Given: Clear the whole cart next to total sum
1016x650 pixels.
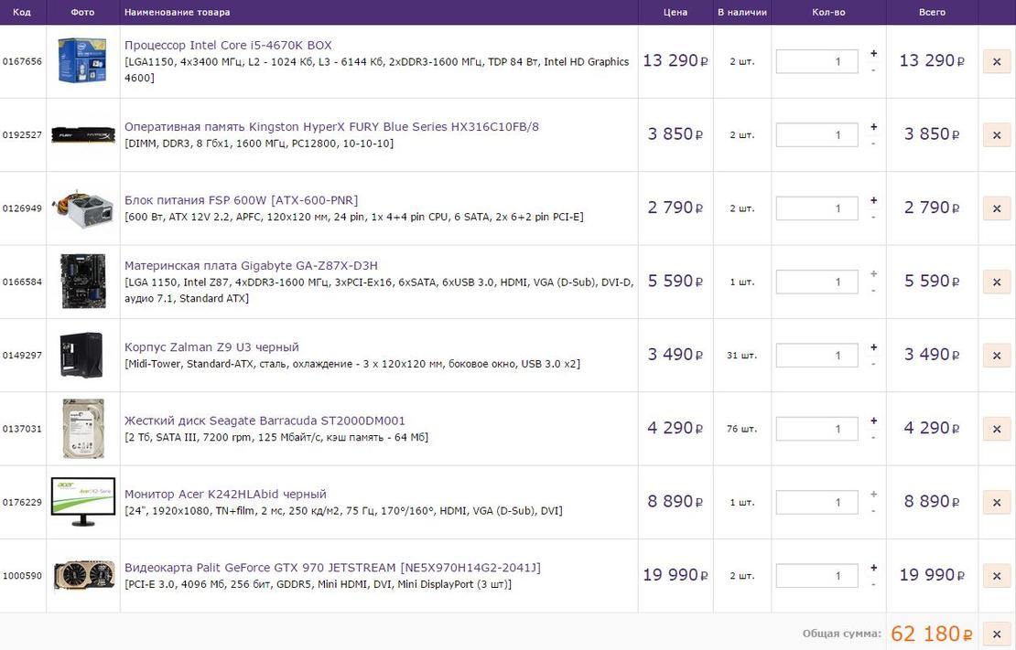Looking at the screenshot, I should pyautogui.click(x=997, y=634).
